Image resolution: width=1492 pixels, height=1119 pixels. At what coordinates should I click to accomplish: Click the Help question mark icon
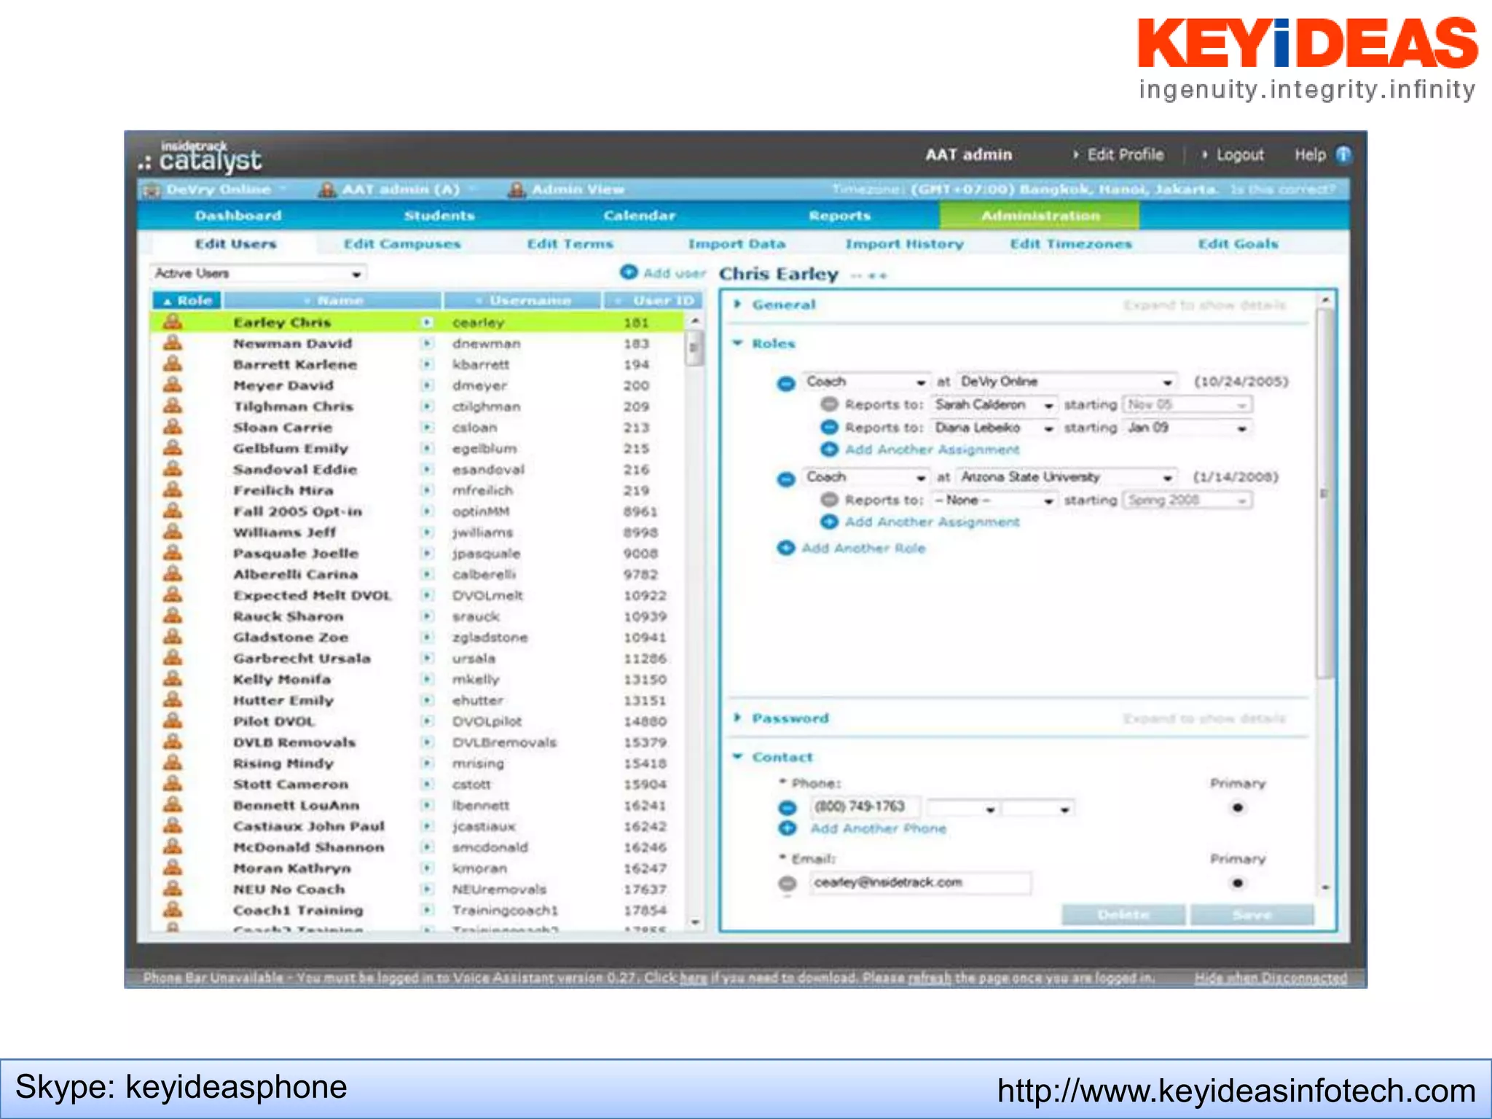[1343, 154]
